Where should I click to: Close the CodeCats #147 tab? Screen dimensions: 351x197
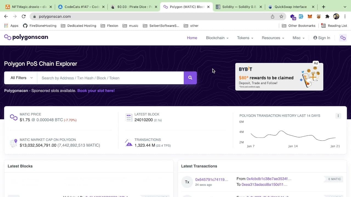click(103, 7)
